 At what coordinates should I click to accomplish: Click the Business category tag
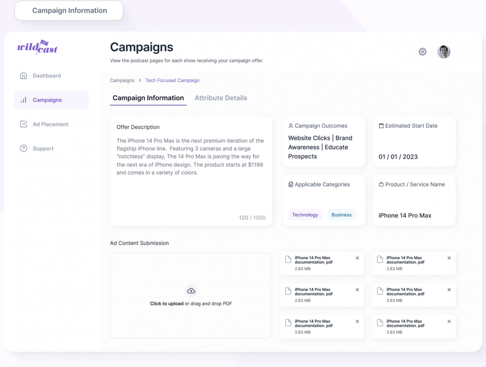(341, 215)
